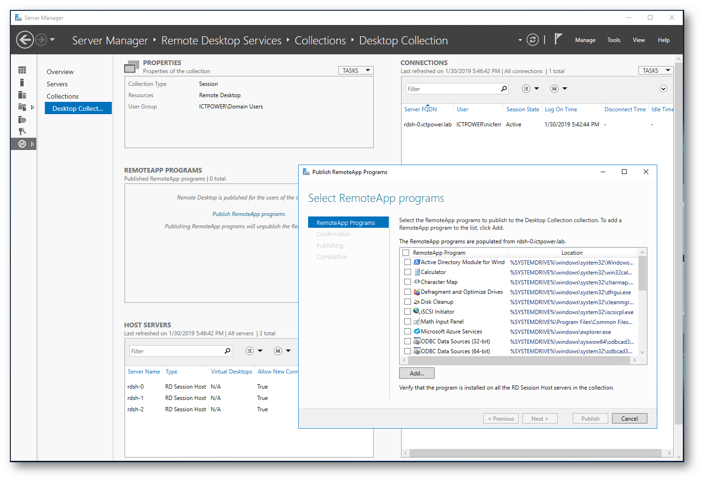
Task: Open the arrow beside Connections save query icon
Action: click(565, 89)
